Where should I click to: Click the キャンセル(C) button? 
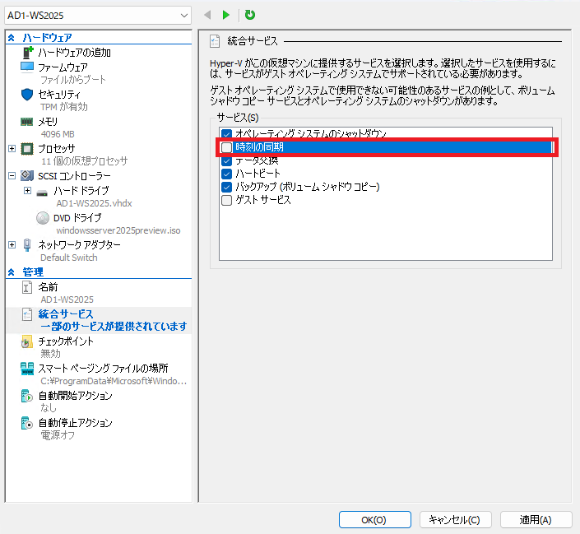coord(455,520)
